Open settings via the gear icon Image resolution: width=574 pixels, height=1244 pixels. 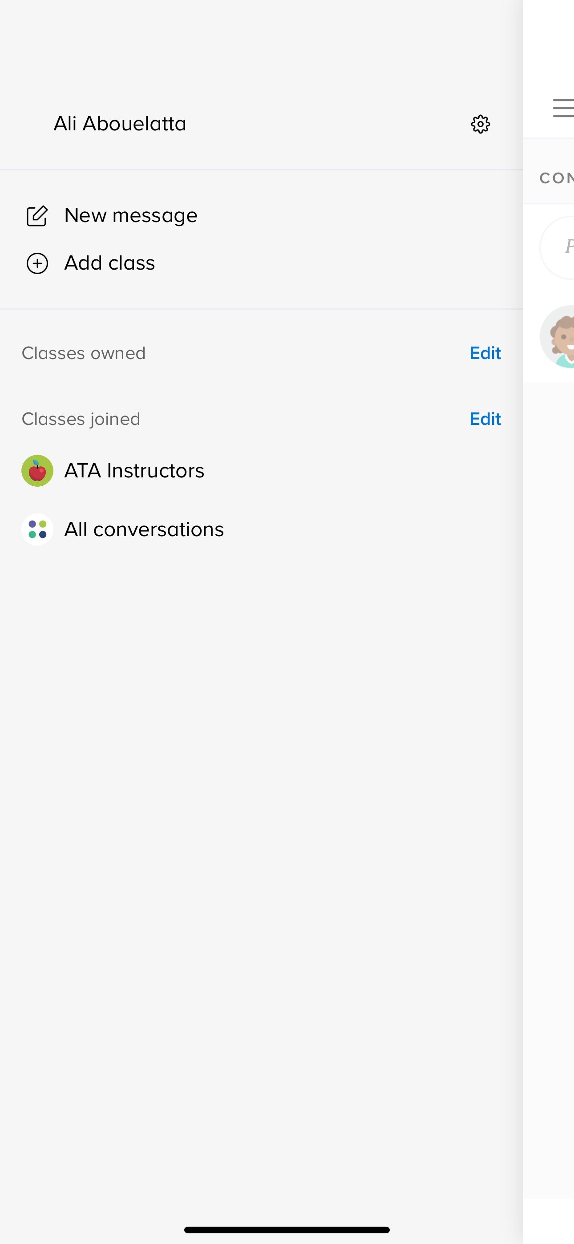tap(480, 124)
